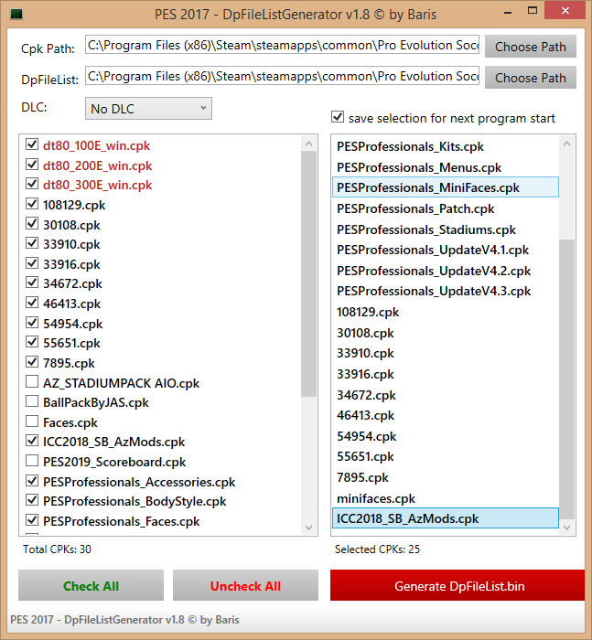Screen dimensions: 592x640
Task: Select minifaces.cpk in right list
Action: [x=446, y=498]
